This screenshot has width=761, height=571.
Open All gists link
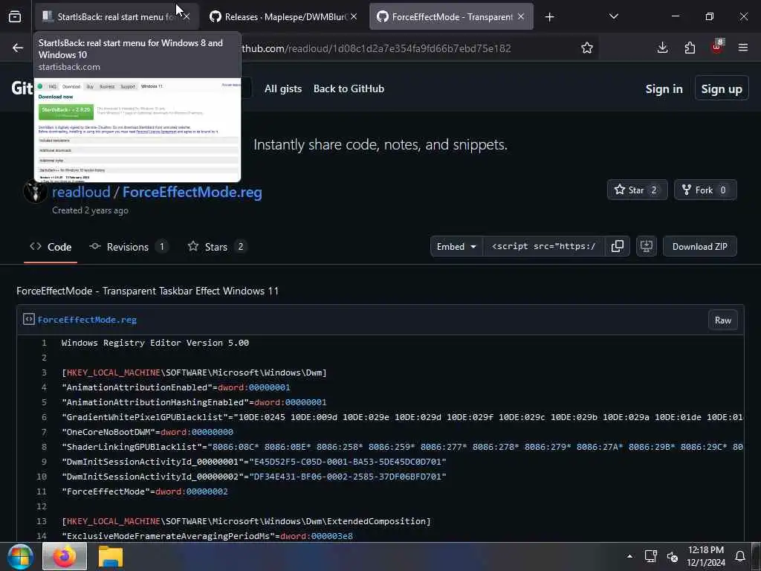(x=283, y=89)
